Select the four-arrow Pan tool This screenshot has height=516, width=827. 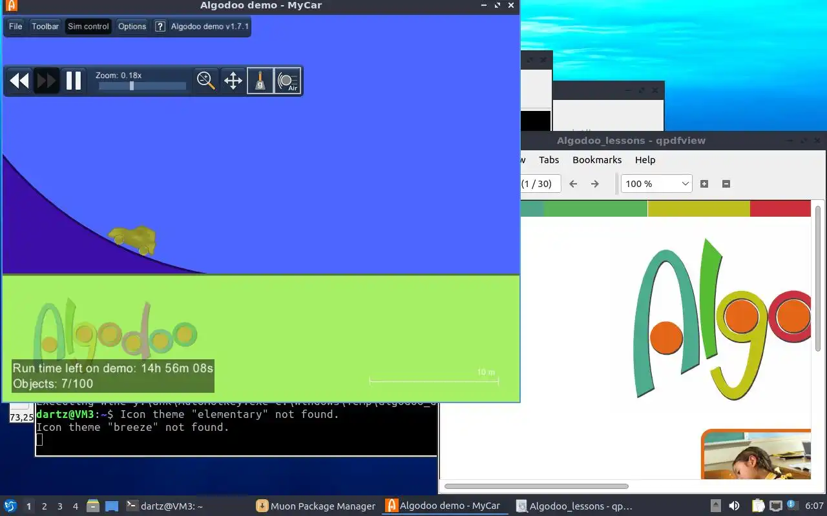[233, 81]
